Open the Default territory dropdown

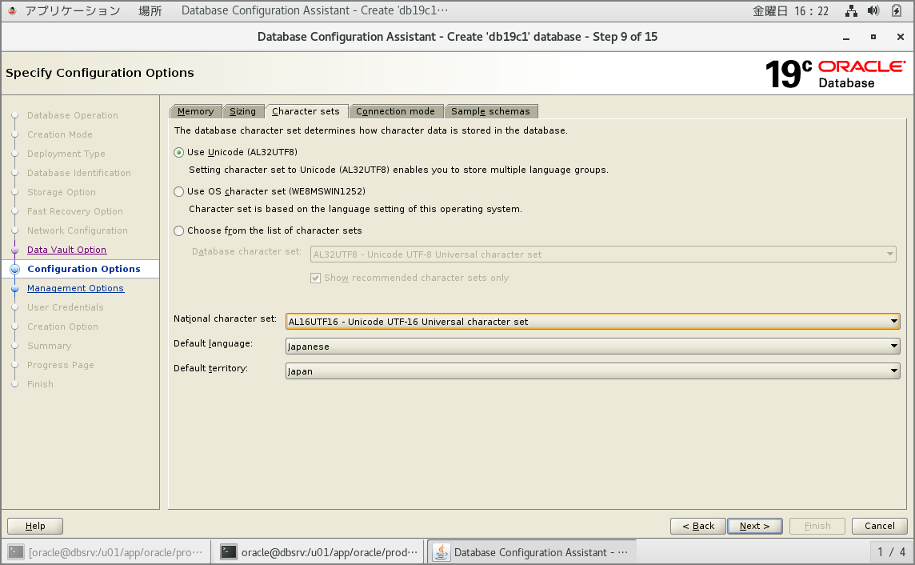click(x=592, y=371)
